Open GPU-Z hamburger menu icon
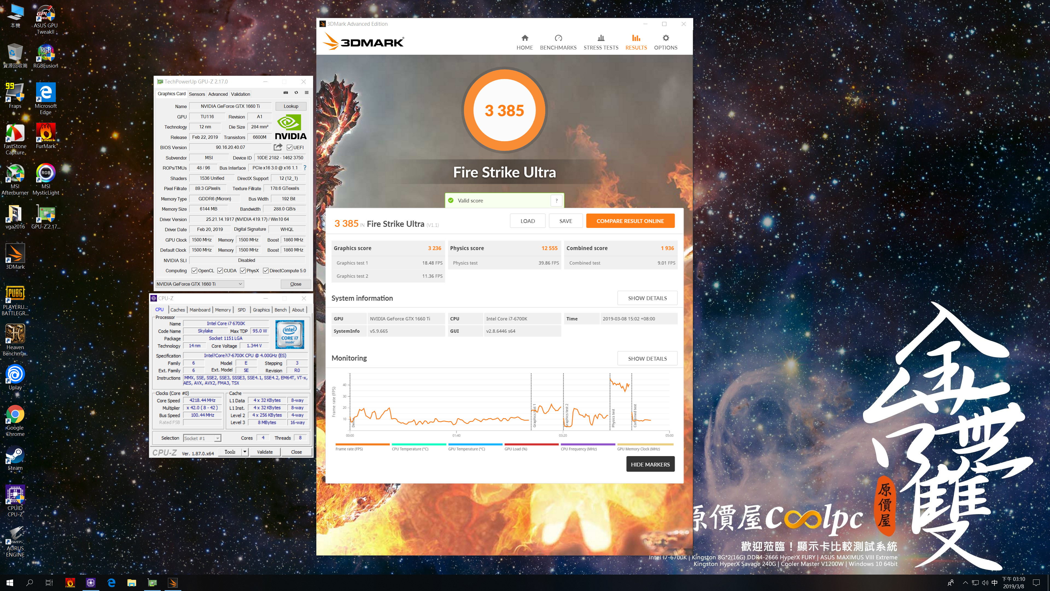 [307, 92]
